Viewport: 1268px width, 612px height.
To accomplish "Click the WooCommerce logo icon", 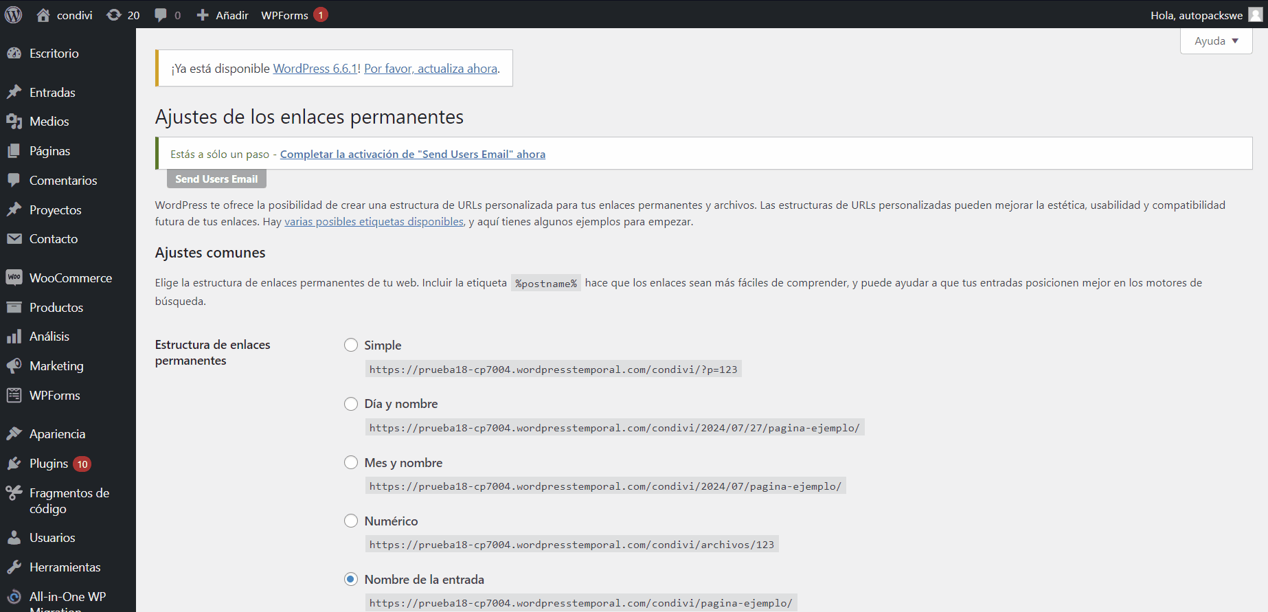I will 14,277.
